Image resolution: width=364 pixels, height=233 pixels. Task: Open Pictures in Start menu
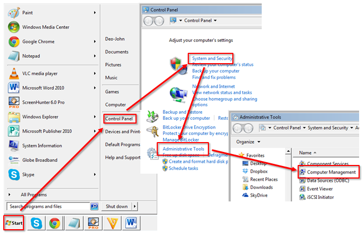click(113, 65)
